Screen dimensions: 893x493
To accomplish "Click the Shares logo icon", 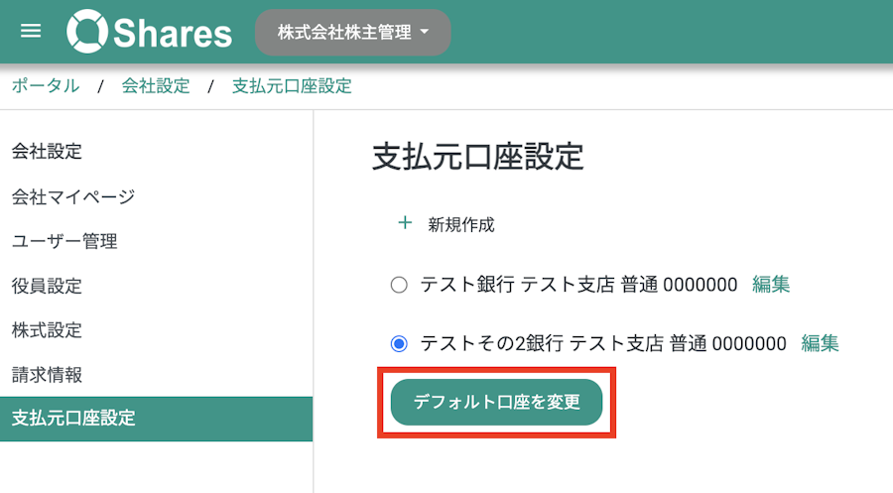I will tap(86, 32).
